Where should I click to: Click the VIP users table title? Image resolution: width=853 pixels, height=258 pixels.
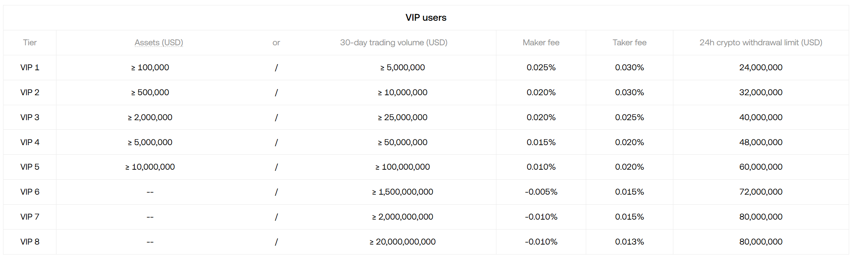click(x=426, y=18)
